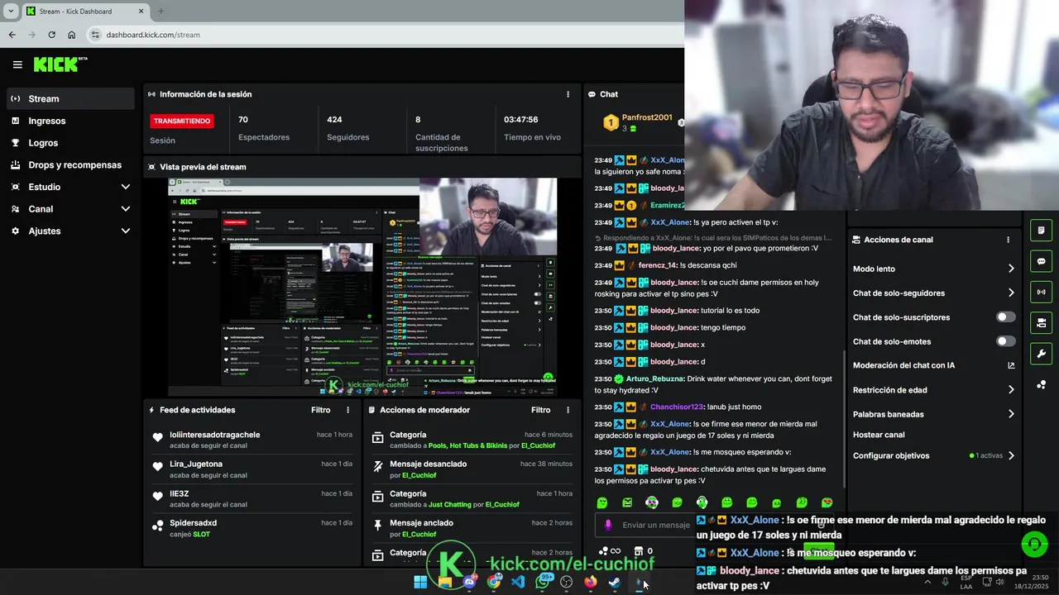Click Lira_Jugetona in activity feed
Image resolution: width=1059 pixels, height=595 pixels.
point(196,464)
